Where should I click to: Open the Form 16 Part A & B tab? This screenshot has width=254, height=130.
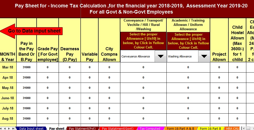181,128
